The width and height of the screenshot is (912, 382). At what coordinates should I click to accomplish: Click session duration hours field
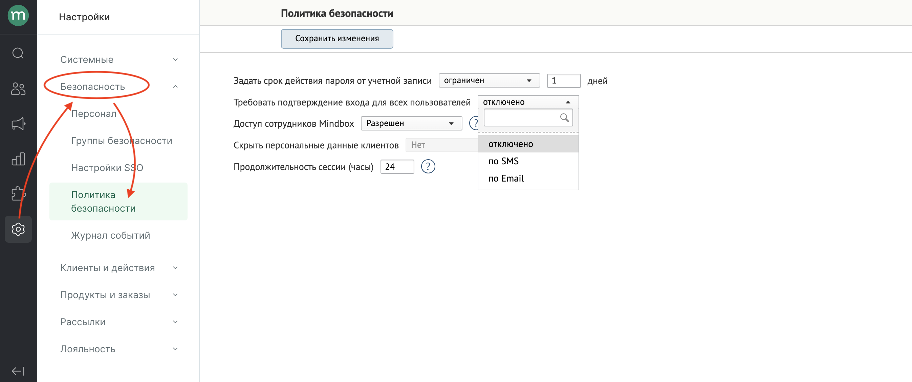(397, 166)
